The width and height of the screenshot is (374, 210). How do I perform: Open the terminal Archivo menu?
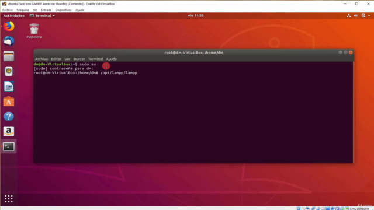pyautogui.click(x=41, y=59)
